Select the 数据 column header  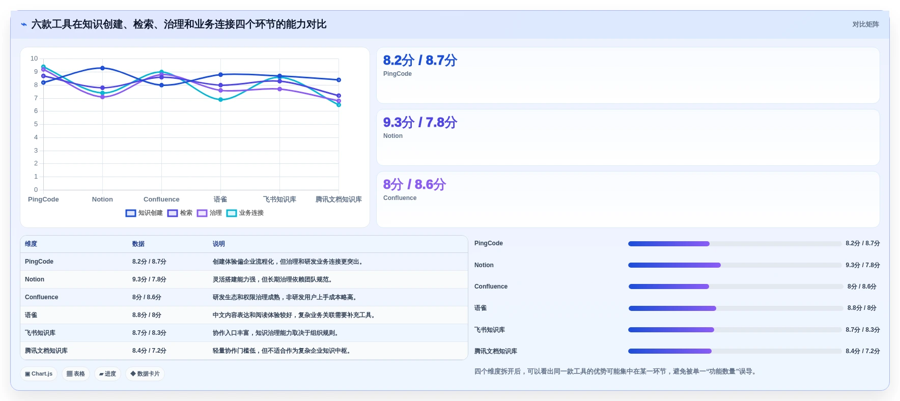tap(138, 244)
